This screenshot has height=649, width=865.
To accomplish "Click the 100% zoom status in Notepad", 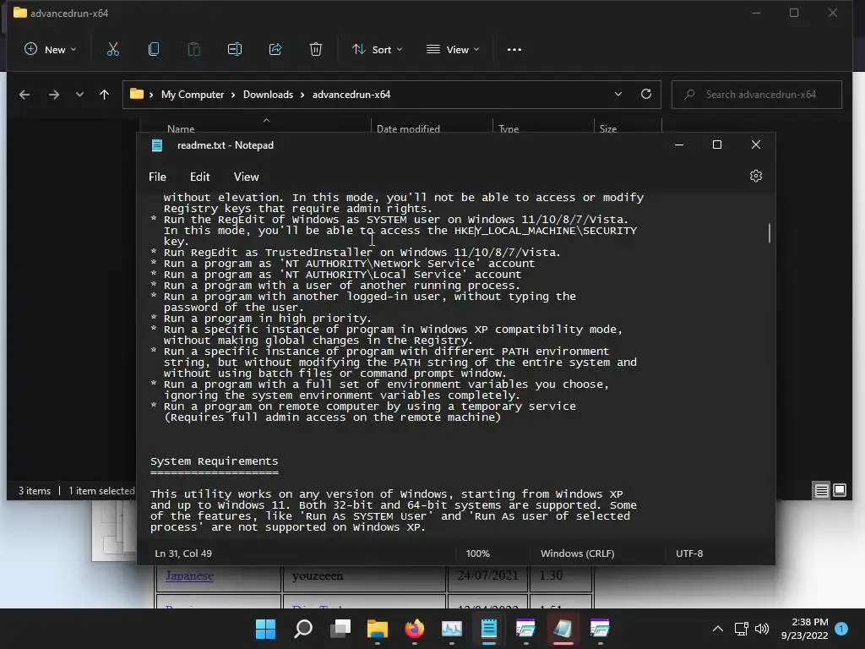I will 478,554.
